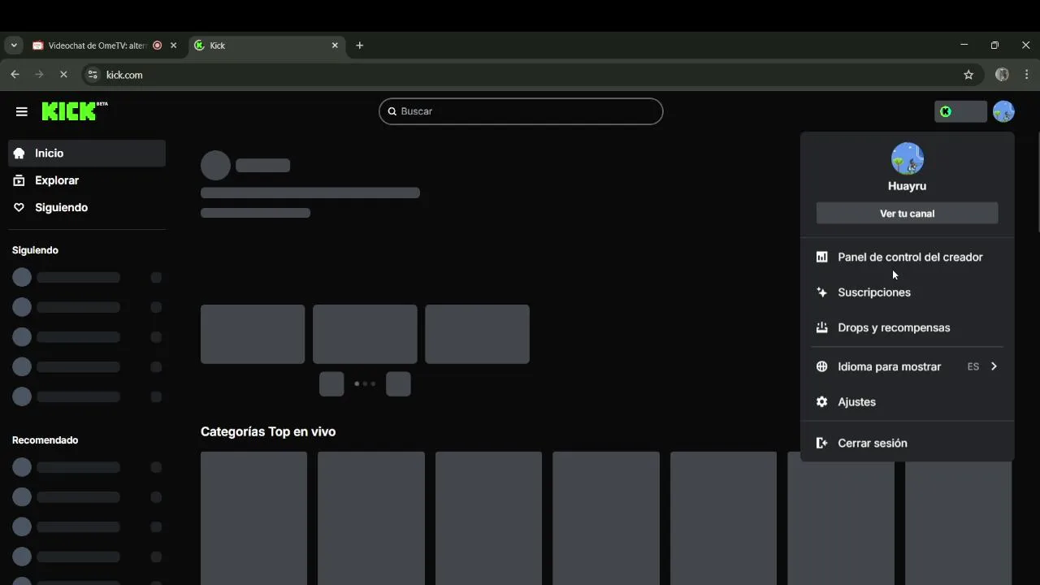Viewport: 1040px width, 585px height.
Task: Expand language chevron arrow next to ES
Action: tap(994, 366)
